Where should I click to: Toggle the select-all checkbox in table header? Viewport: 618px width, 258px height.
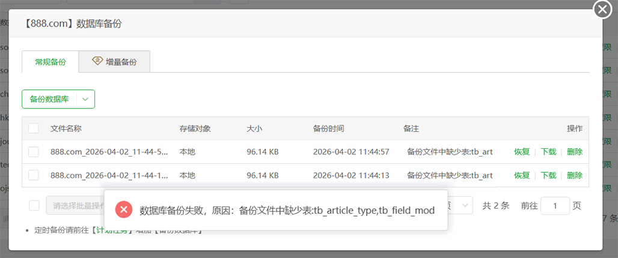coord(34,128)
